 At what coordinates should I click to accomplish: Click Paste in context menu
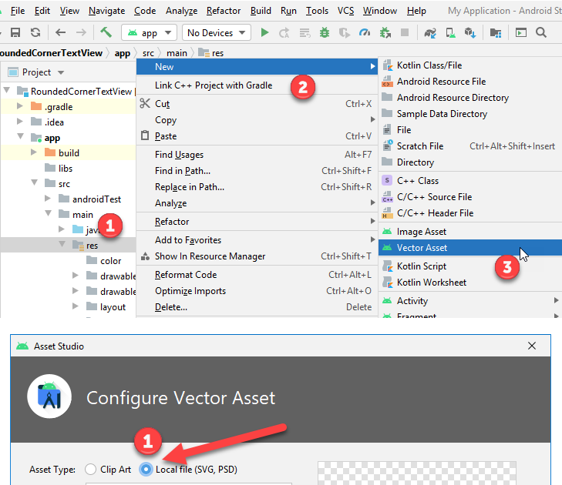click(257, 136)
